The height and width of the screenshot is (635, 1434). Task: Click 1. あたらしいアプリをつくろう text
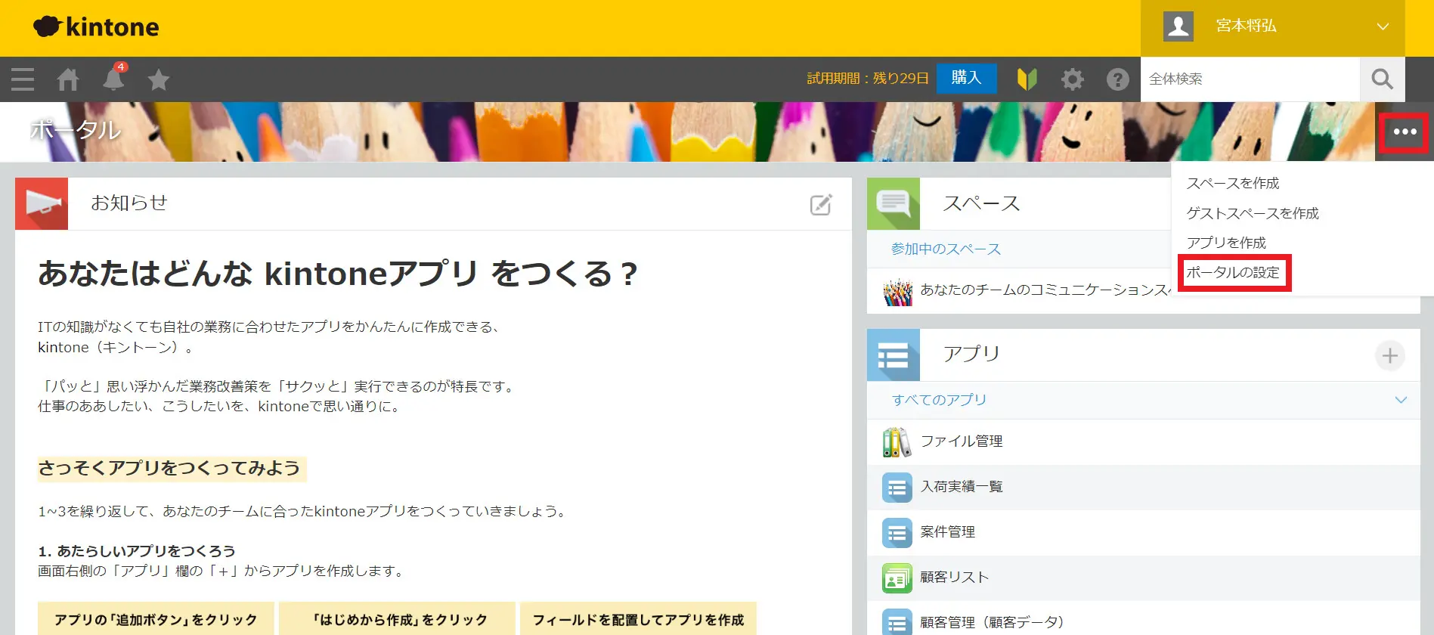[137, 550]
